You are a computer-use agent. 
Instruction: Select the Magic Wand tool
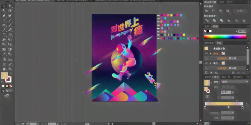(x=4, y=11)
